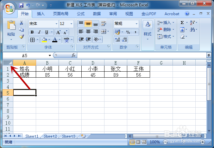Show the wén phonetic guide
This screenshot has height=148, width=214.
(x=66, y=40)
